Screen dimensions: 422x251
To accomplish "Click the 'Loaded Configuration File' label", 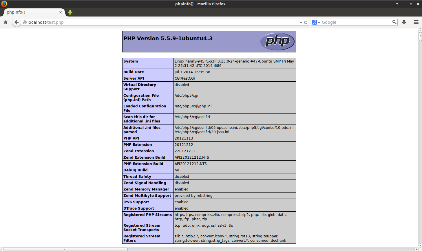I will tap(145, 108).
